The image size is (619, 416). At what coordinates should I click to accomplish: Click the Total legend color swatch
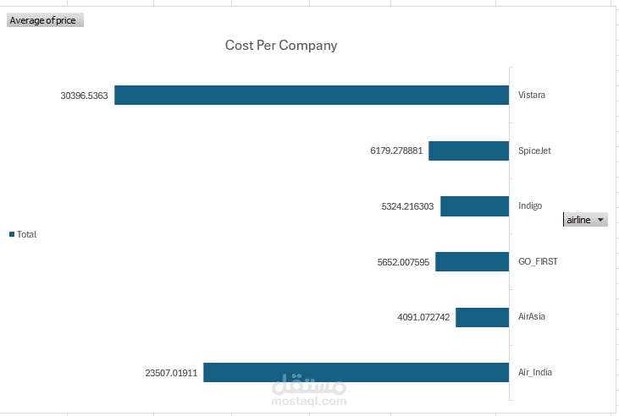[x=12, y=234]
